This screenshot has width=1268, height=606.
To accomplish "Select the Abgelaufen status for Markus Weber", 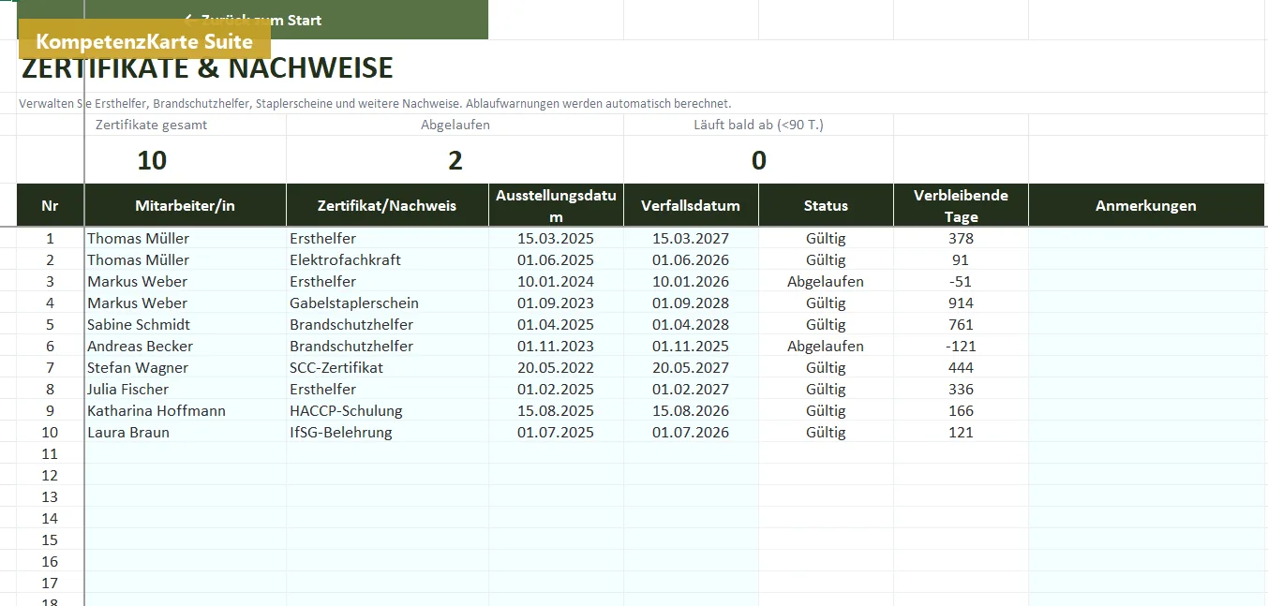I will click(826, 281).
